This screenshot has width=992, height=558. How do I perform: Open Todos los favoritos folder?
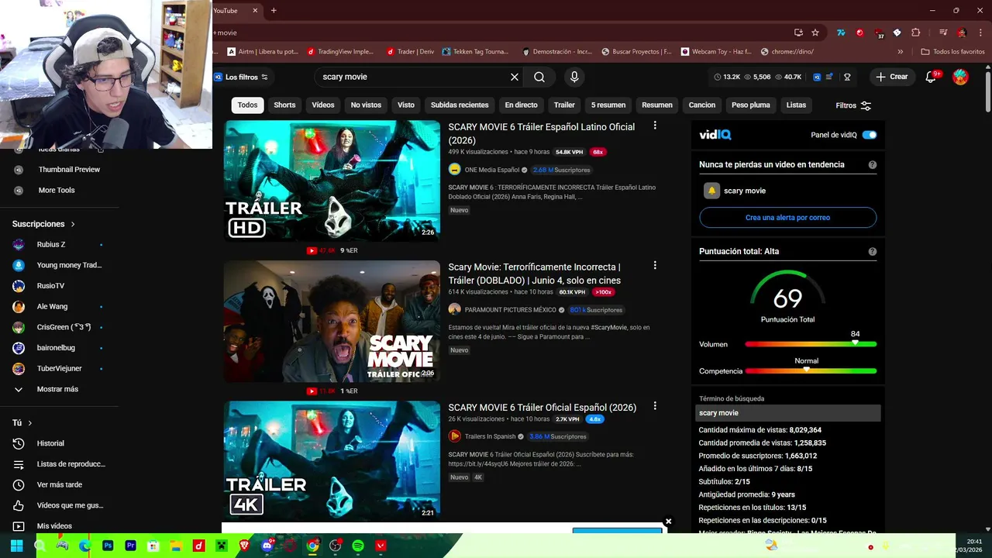pyautogui.click(x=952, y=52)
